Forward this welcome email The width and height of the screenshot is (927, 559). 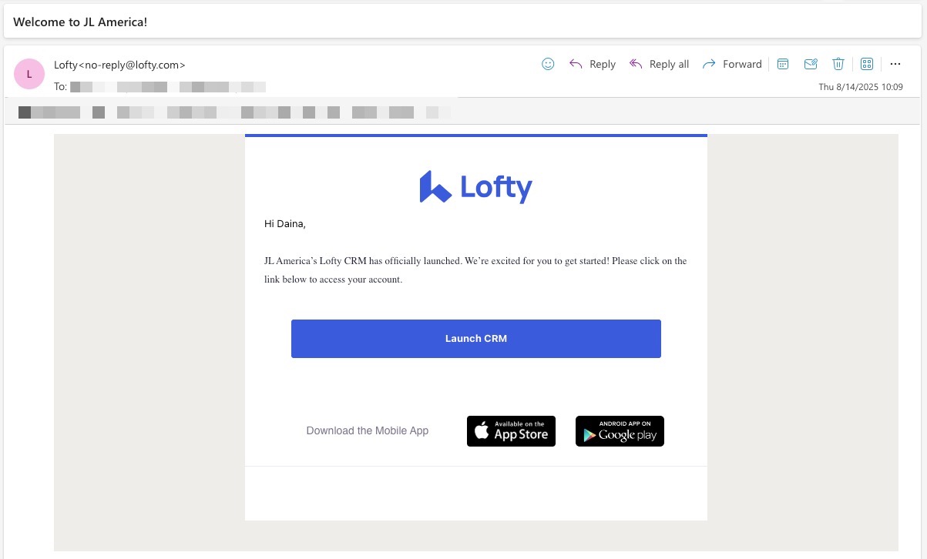click(x=732, y=64)
